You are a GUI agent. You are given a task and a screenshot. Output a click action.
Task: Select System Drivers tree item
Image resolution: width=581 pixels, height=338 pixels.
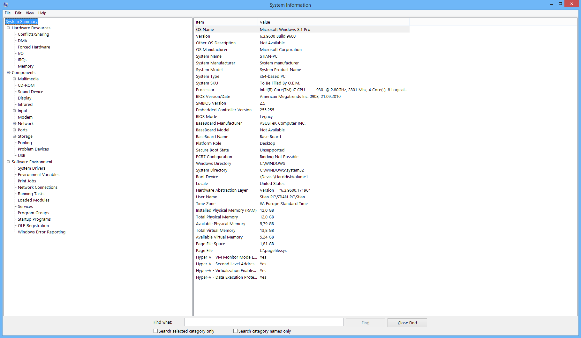[32, 168]
